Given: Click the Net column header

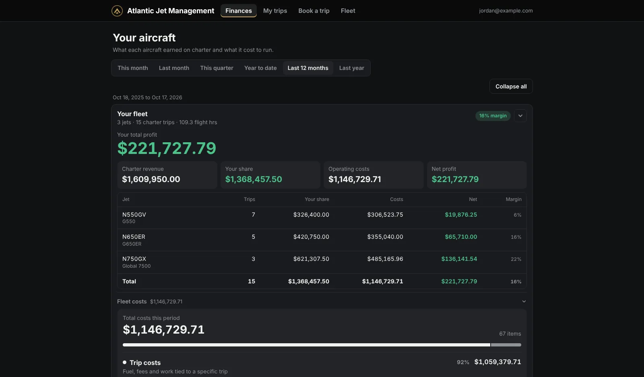Looking at the screenshot, I should [x=473, y=199].
